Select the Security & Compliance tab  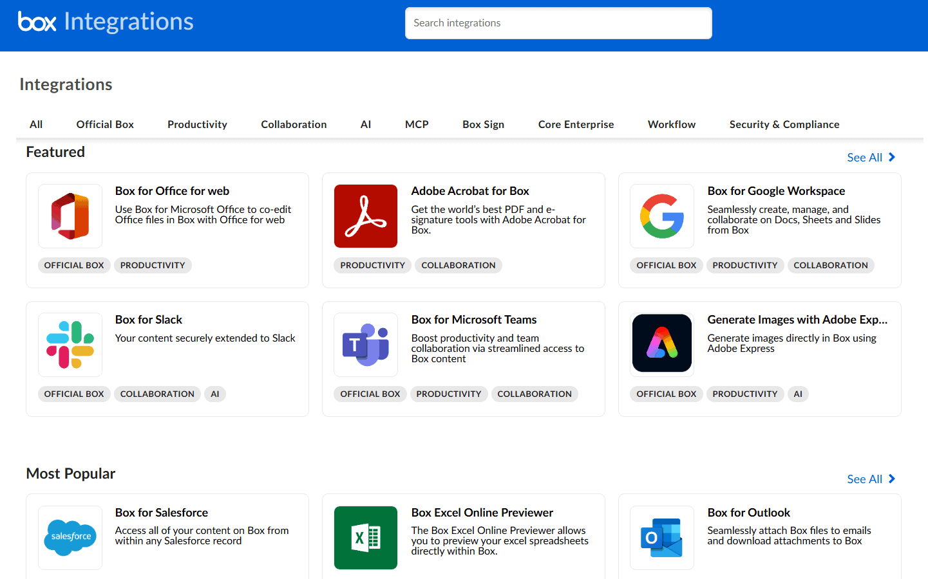coord(784,124)
